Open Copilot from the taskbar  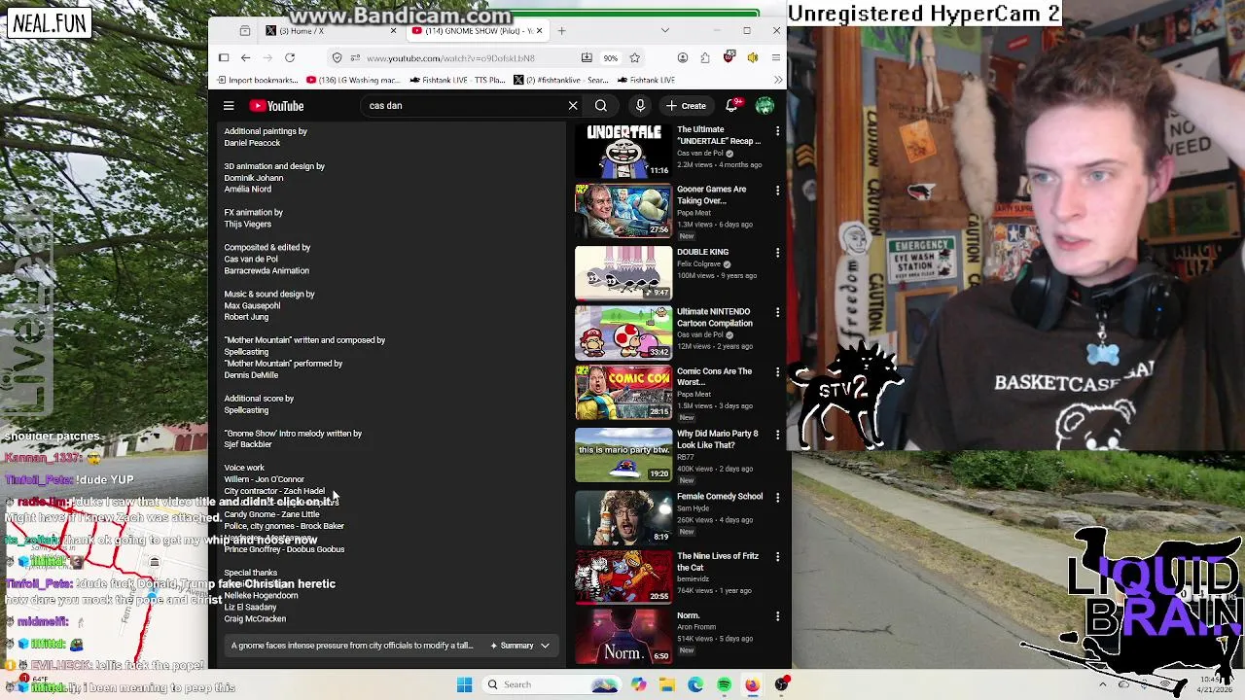coord(638,684)
